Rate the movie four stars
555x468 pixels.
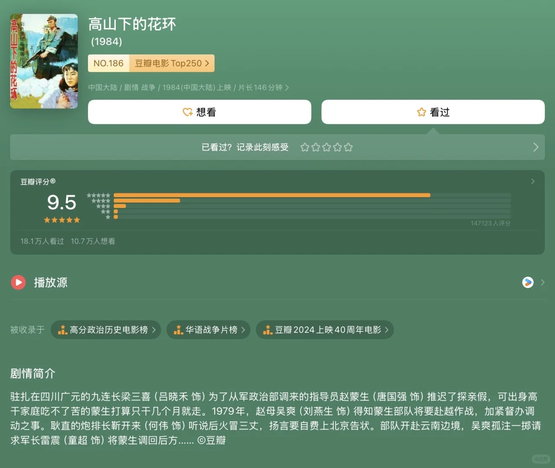pos(337,147)
